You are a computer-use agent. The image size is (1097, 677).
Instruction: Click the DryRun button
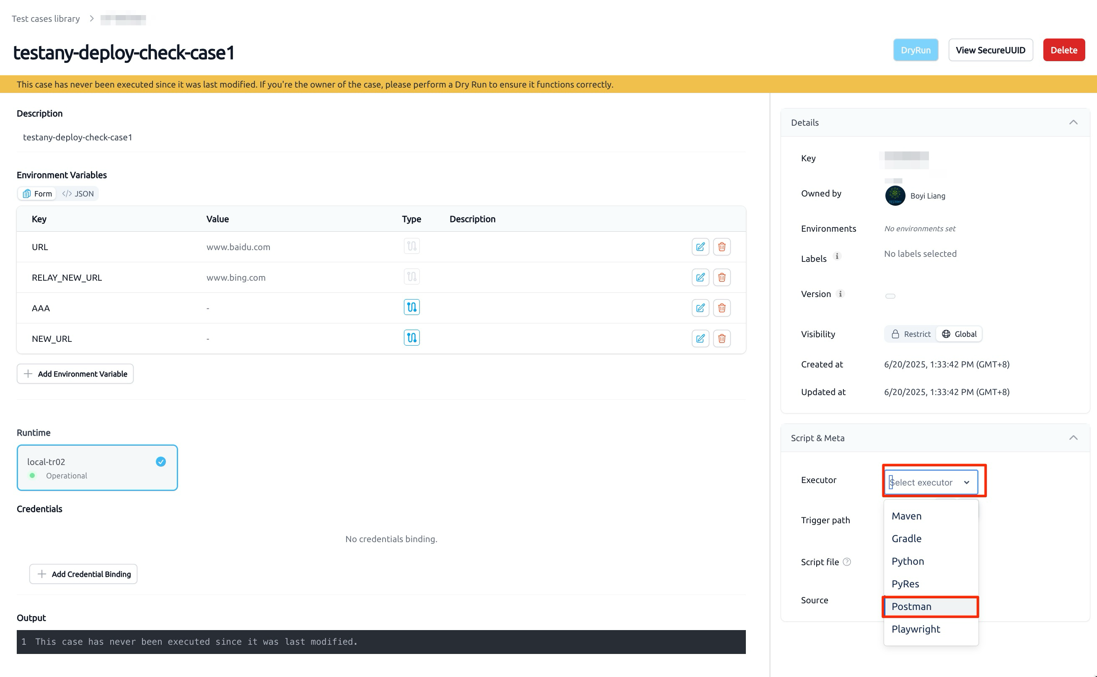click(x=916, y=50)
